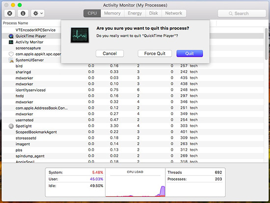
Task: Select the screencapture process
Action: click(x=28, y=48)
